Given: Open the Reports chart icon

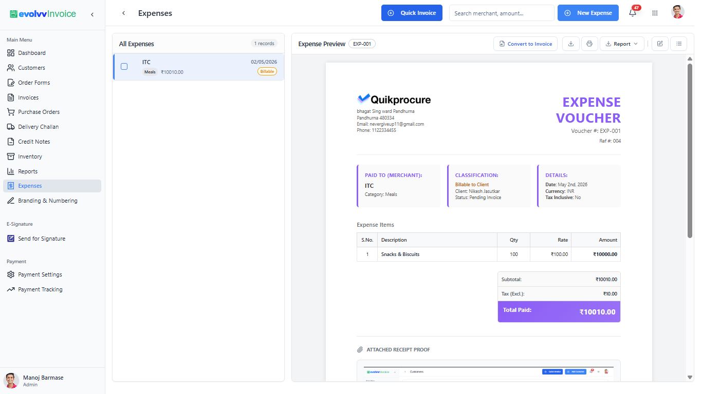Looking at the screenshot, I should [x=11, y=171].
